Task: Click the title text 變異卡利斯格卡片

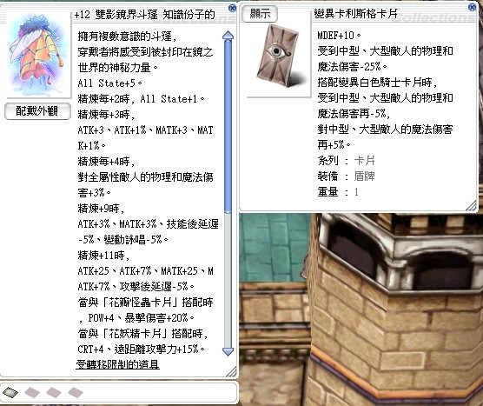Action: (355, 14)
